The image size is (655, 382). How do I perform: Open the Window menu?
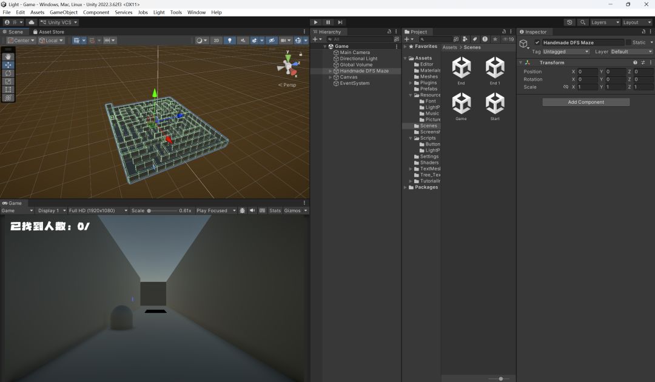196,12
